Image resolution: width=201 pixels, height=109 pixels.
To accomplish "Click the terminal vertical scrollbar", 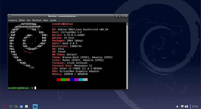I will (127, 56).
